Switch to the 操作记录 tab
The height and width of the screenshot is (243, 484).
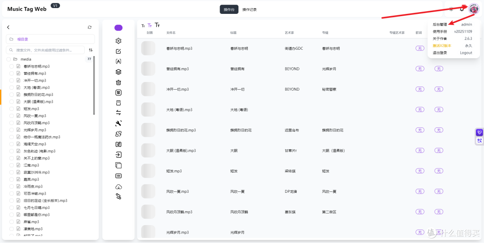250,9
